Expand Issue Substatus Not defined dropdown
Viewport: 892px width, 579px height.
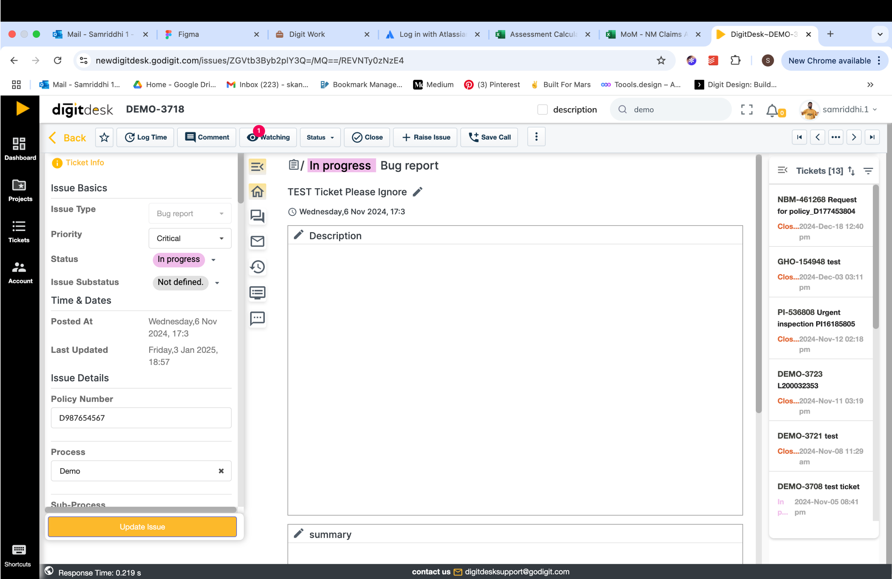click(x=217, y=282)
